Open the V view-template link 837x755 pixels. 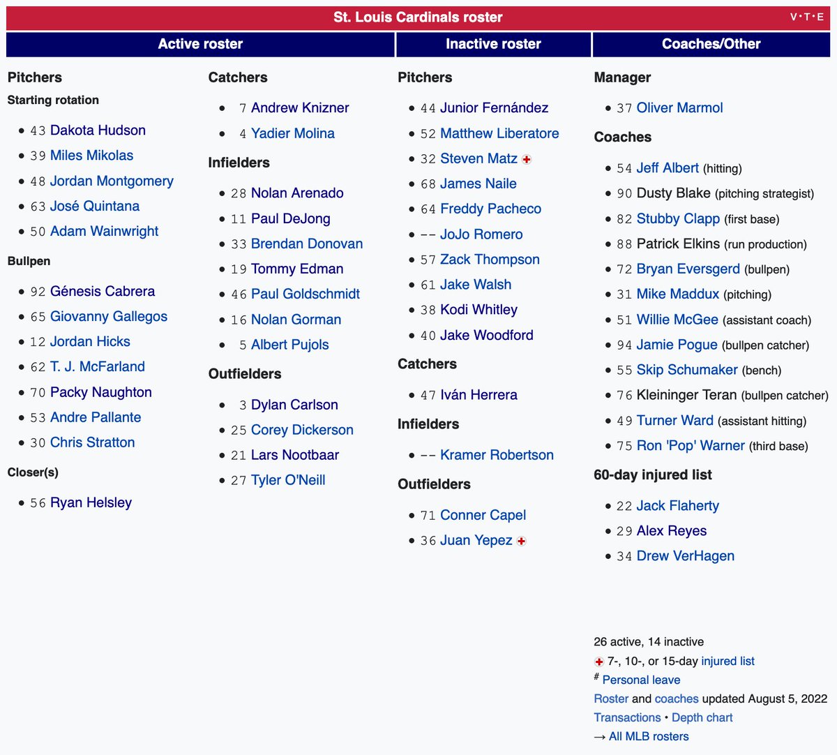tap(794, 17)
